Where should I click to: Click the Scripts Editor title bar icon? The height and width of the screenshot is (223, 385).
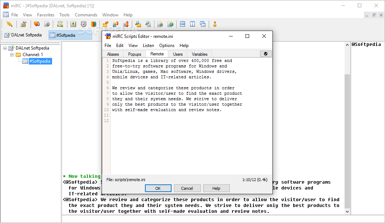coord(108,36)
